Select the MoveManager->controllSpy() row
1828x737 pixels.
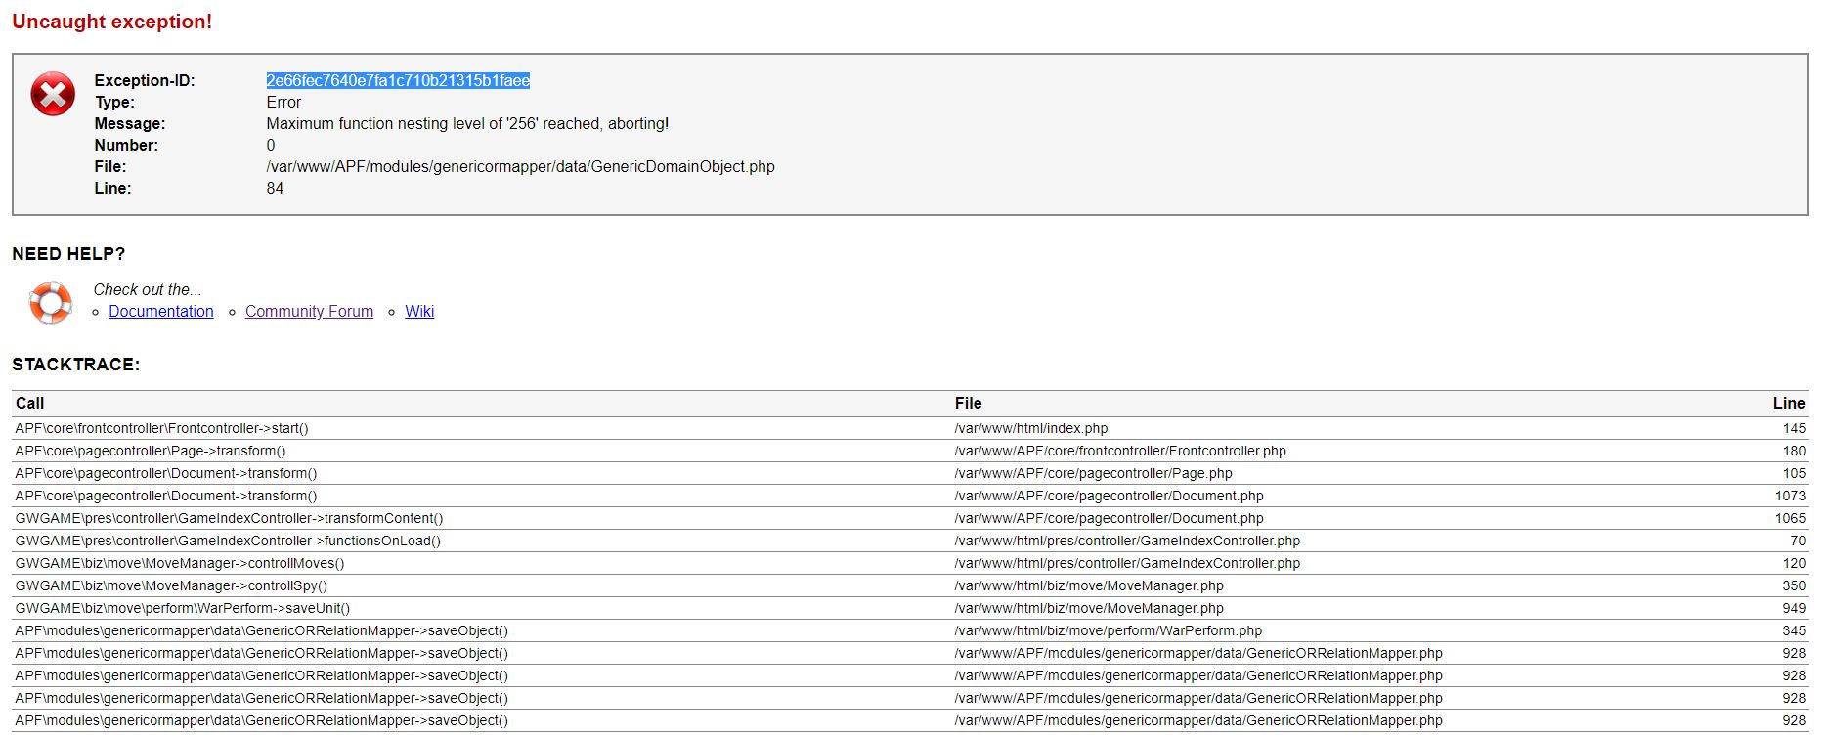tap(171, 585)
